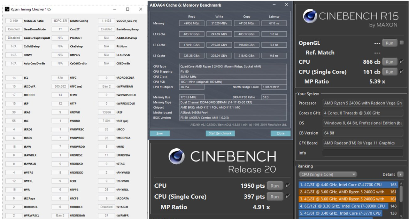This screenshot has height=219, width=409.
Task: Toggle the CPU test checkmark in Cinebench R15
Action: pyautogui.click(x=402, y=62)
